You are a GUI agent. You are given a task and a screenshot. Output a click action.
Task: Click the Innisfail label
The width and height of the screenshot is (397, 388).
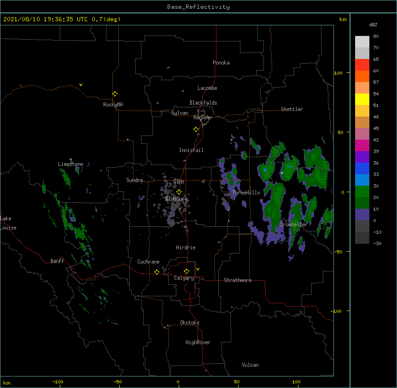click(x=191, y=150)
